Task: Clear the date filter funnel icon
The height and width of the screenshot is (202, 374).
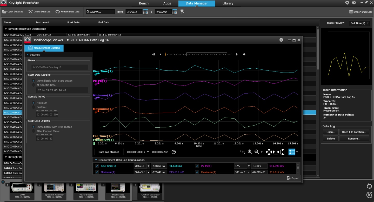Action: [x=182, y=12]
